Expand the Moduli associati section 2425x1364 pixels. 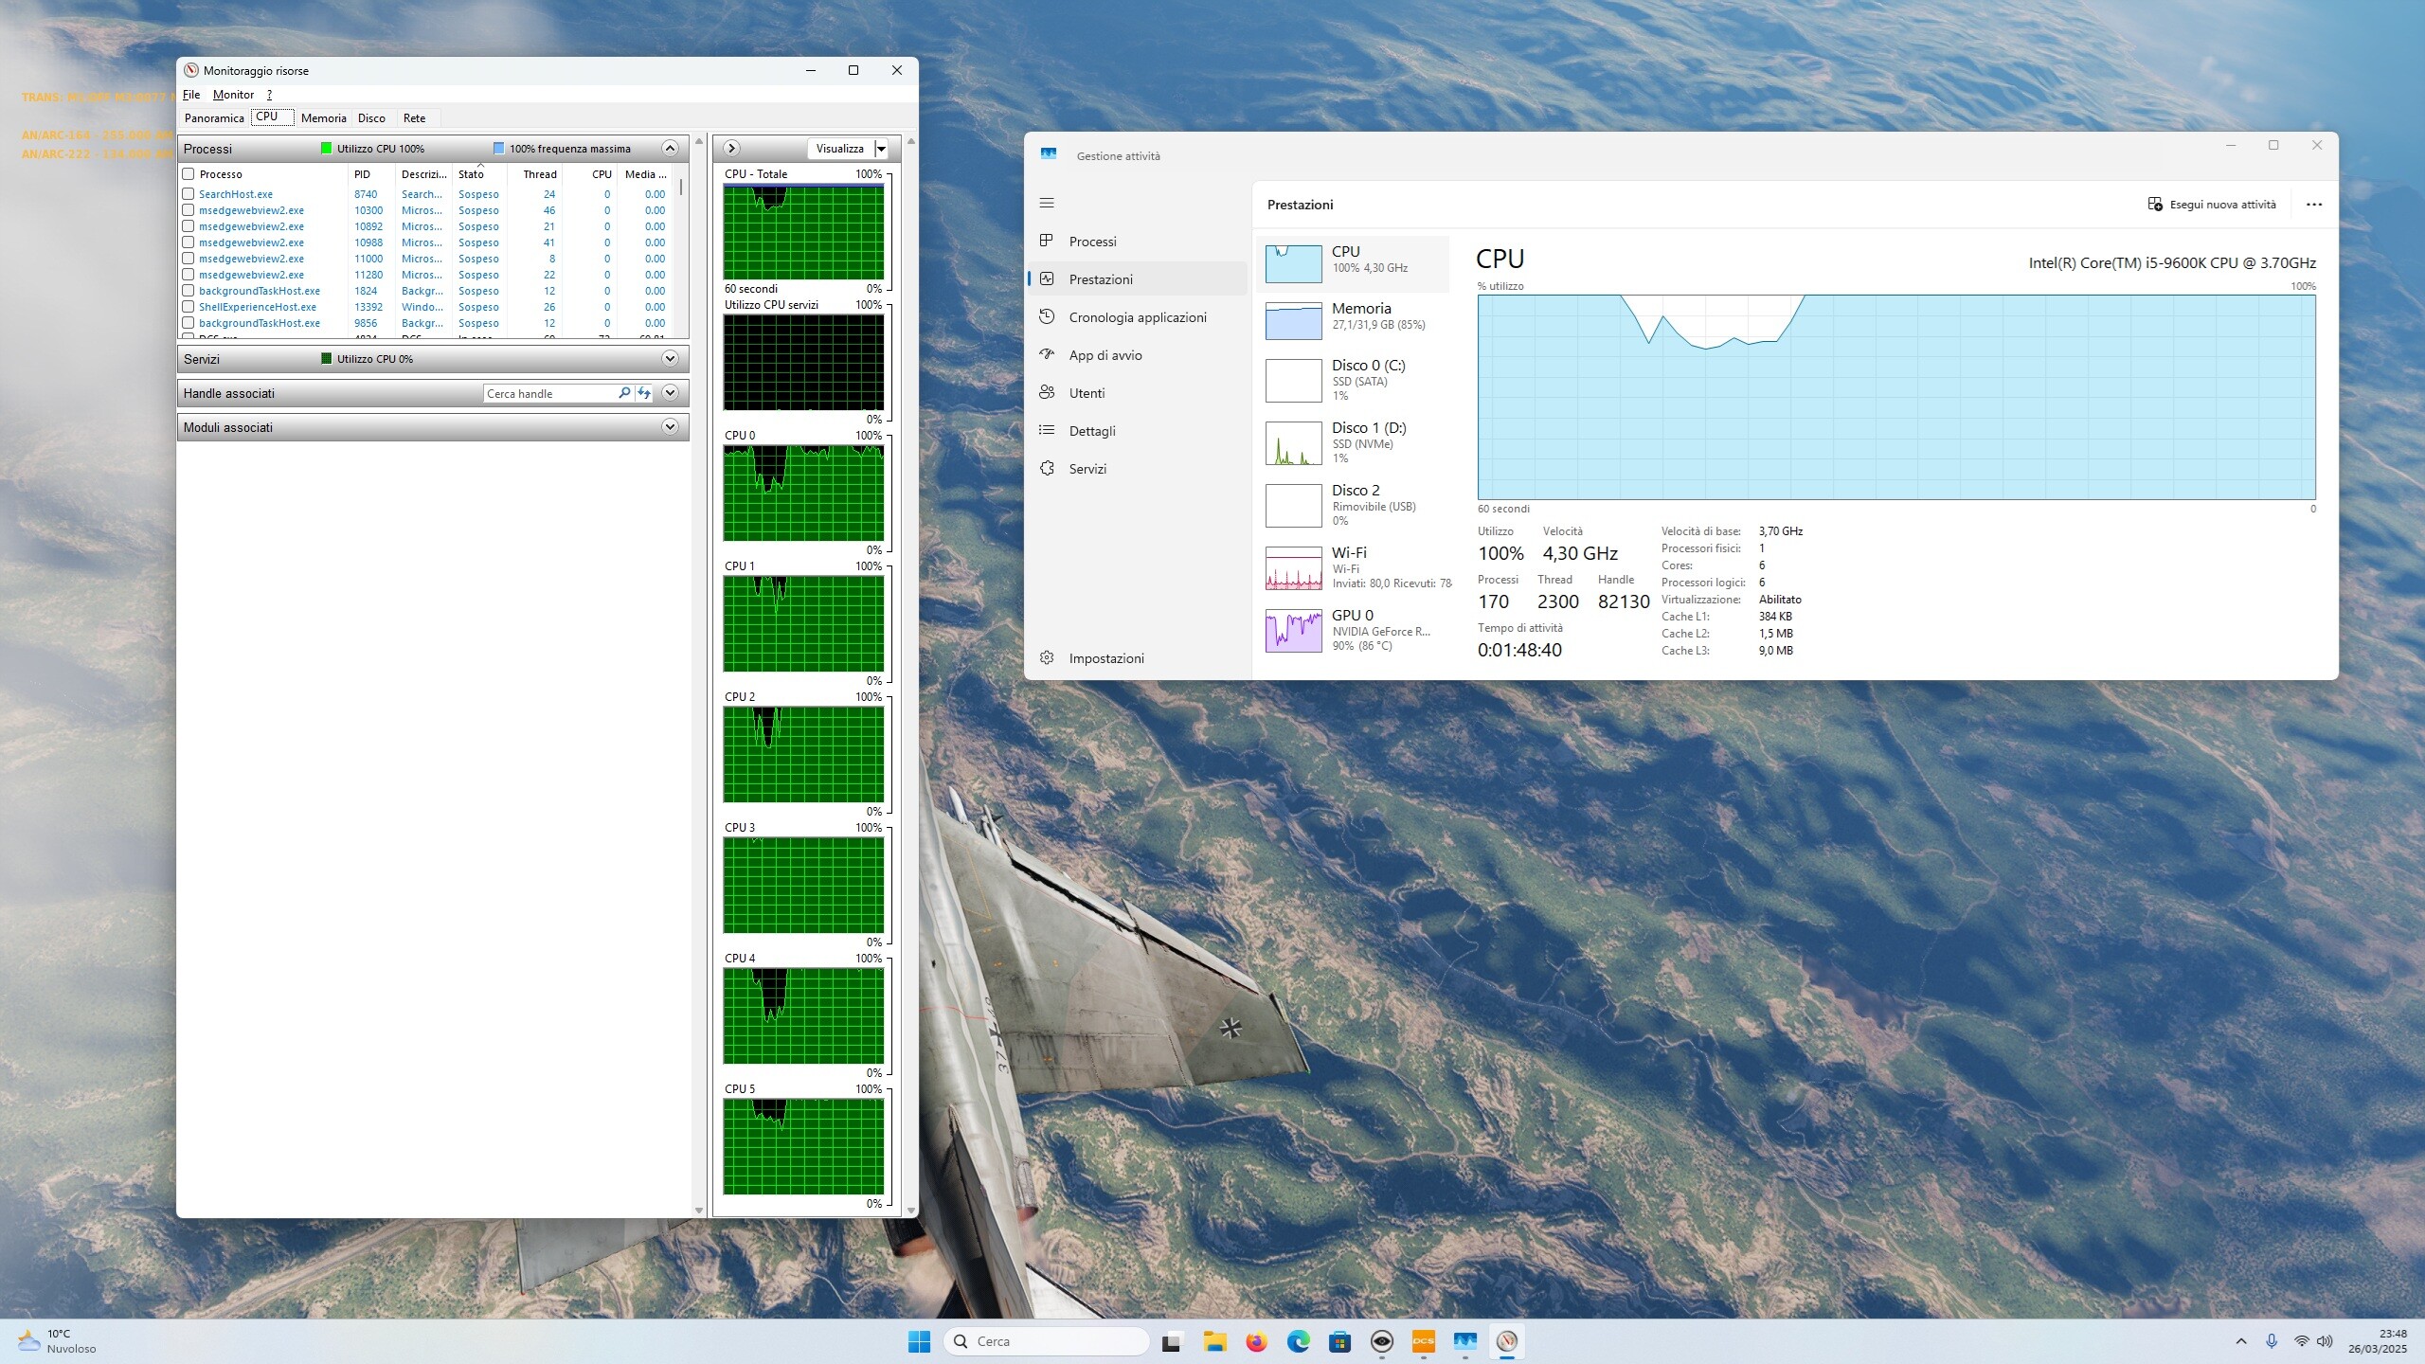[x=670, y=427]
